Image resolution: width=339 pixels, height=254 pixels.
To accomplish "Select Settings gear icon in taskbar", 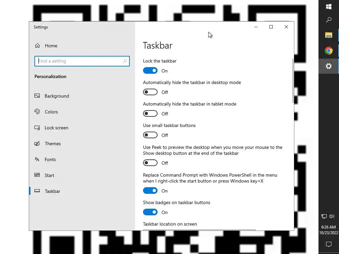I will 329,66.
